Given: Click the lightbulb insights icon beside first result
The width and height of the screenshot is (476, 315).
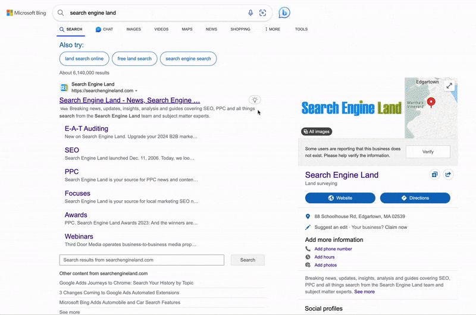Looking at the screenshot, I should (255, 100).
